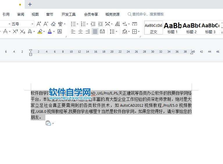Expand the bullet list style dropdown arrow
This screenshot has height=164, width=223.
(78, 24)
